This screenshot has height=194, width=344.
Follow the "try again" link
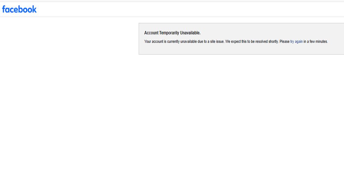[296, 42]
